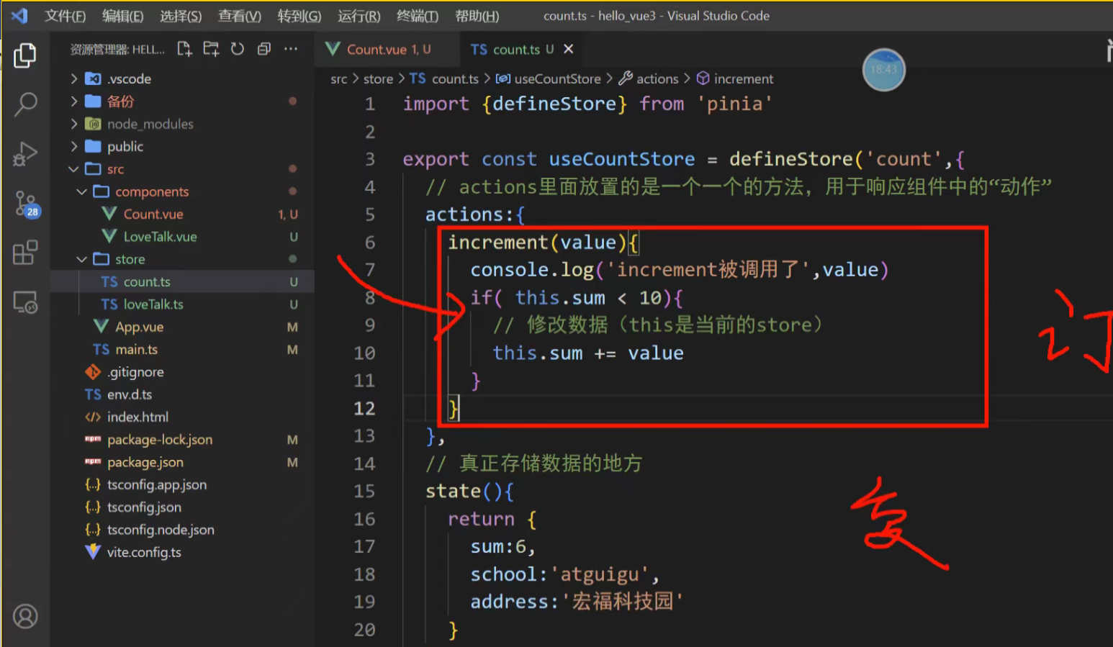
Task: Click the store breadcrumb segment
Action: pyautogui.click(x=378, y=79)
